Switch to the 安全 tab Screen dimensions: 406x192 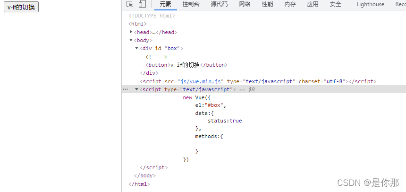[x=336, y=4]
